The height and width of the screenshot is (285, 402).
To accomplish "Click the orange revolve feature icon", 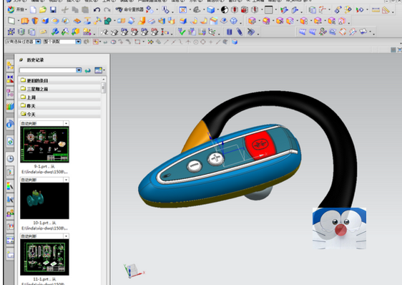I will tap(35, 21).
